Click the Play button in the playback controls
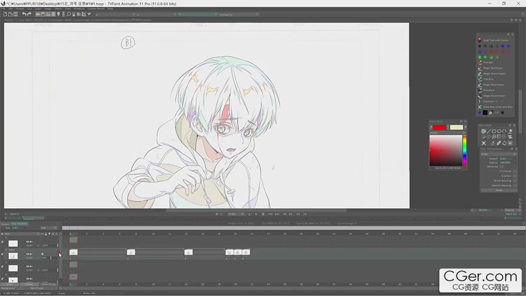 [256, 214]
